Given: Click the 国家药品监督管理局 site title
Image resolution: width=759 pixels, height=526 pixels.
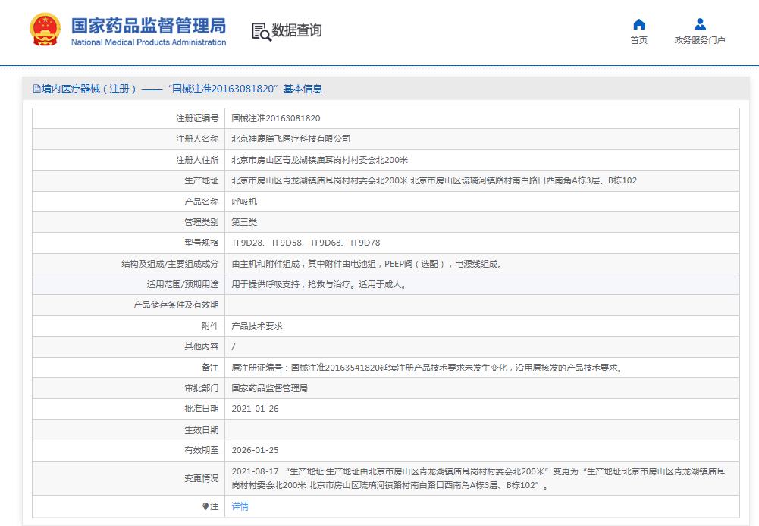Looking at the screenshot, I should pyautogui.click(x=149, y=25).
